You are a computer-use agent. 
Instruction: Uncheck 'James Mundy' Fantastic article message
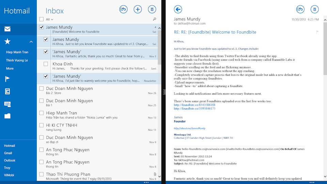[x=46, y=52]
